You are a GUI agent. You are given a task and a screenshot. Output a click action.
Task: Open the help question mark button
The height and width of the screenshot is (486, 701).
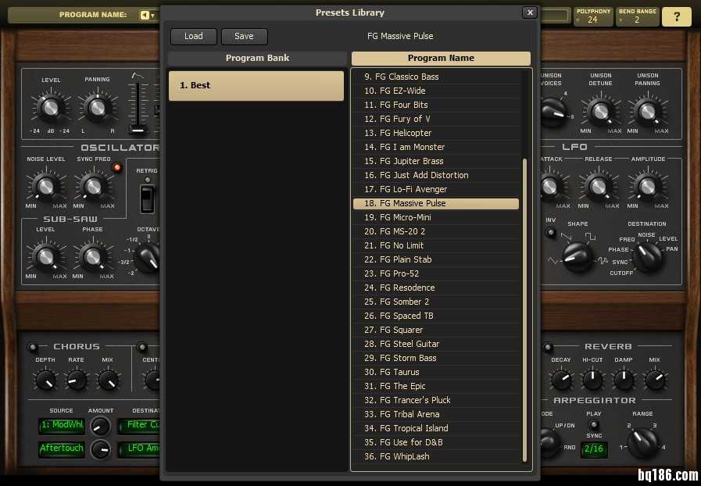676,17
